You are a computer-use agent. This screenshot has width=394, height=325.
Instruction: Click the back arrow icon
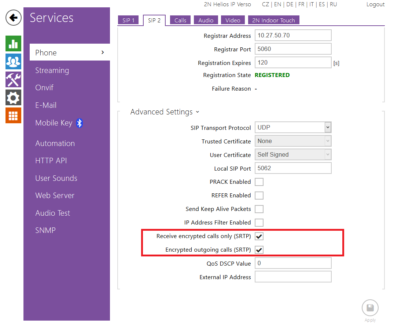pos(13,18)
